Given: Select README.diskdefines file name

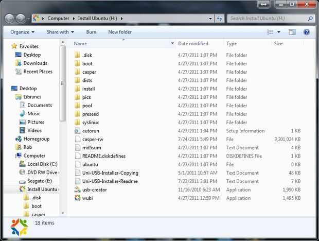Looking at the screenshot, I should (x=104, y=156).
